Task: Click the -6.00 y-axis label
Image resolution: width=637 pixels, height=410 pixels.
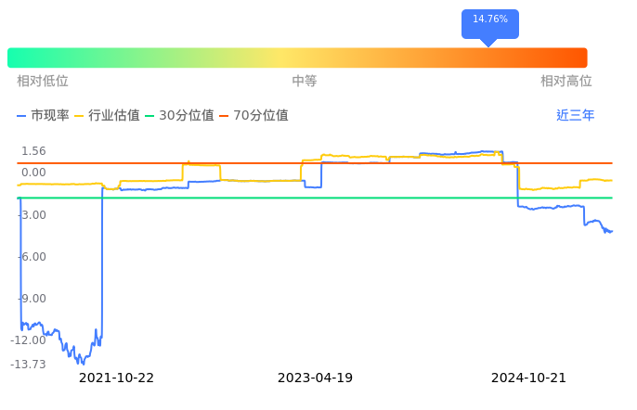Action: [33, 257]
